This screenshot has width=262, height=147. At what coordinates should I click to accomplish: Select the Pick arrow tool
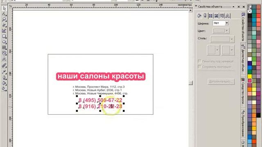pos(4,8)
